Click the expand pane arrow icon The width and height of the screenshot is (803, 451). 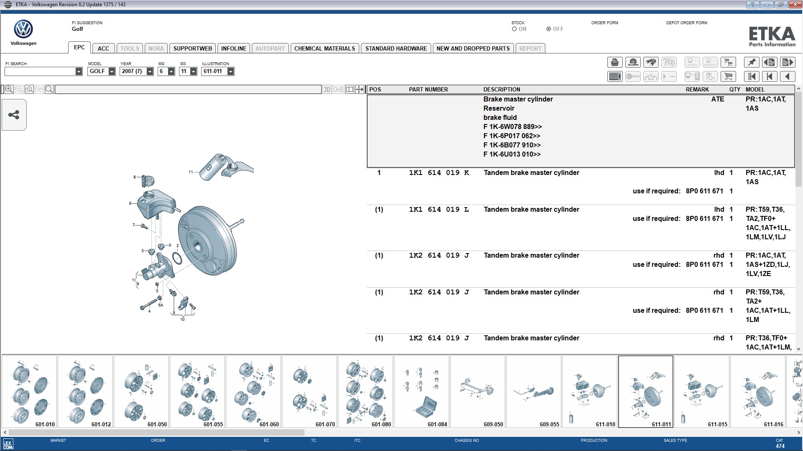click(x=360, y=89)
